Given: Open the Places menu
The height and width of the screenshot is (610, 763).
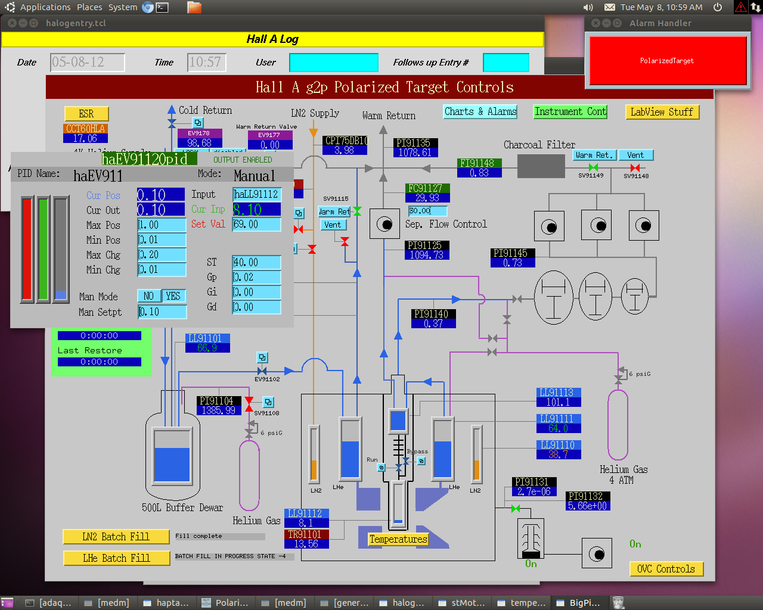Looking at the screenshot, I should click(x=89, y=7).
